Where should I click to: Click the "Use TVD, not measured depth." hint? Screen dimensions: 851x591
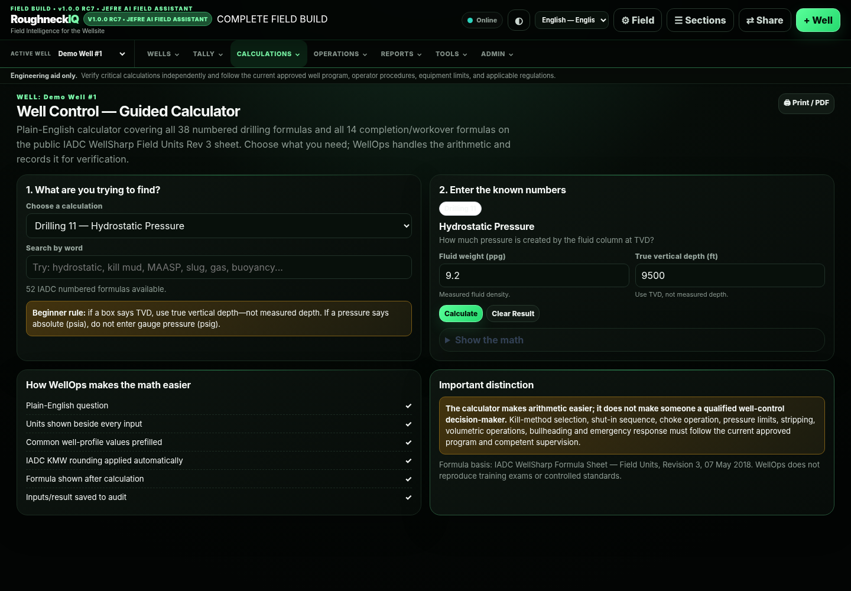[681, 294]
